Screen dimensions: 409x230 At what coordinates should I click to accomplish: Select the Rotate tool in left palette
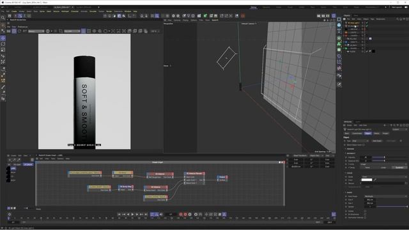(3, 44)
